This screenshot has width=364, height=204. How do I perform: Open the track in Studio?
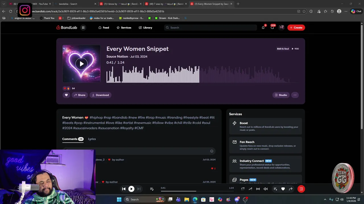(281, 95)
